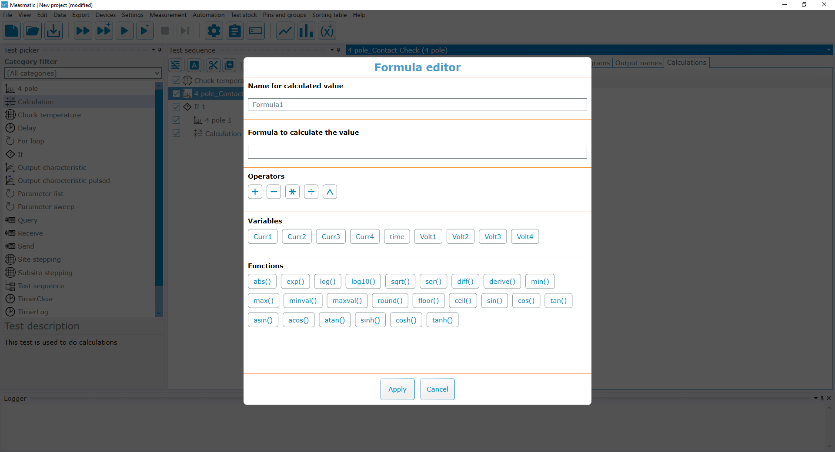
Task: Insert the Curr1 variable
Action: click(x=263, y=236)
